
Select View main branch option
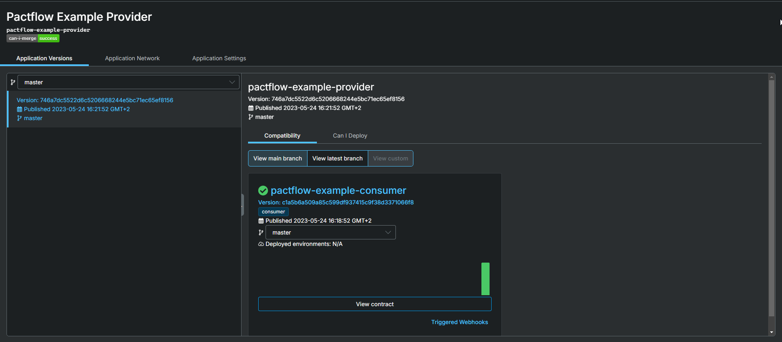(x=278, y=158)
